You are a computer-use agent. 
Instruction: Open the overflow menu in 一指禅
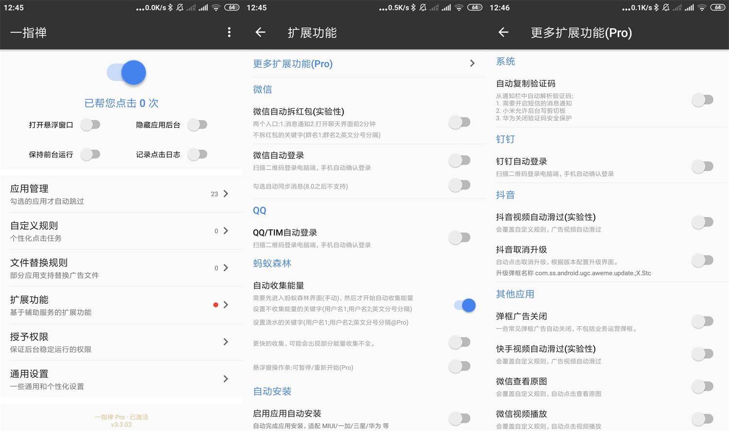click(x=229, y=32)
